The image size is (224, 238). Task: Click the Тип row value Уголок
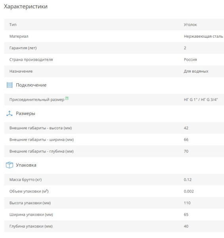point(190,25)
